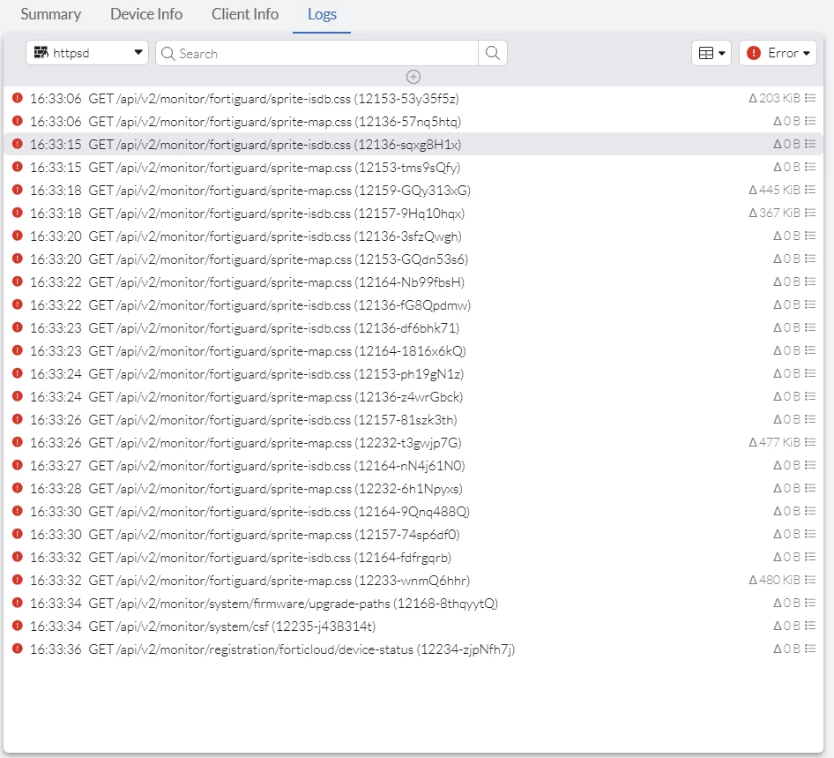
Task: Open details icon for 12153-tms9sQfy entry
Action: (x=810, y=167)
